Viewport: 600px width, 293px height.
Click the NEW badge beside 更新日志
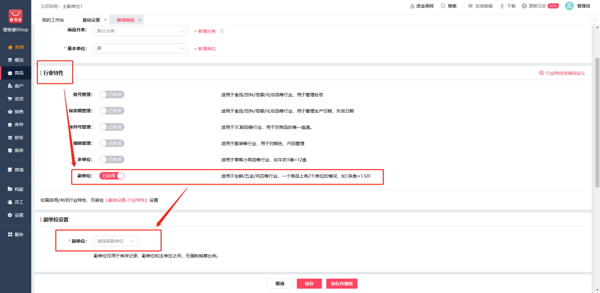(553, 6)
